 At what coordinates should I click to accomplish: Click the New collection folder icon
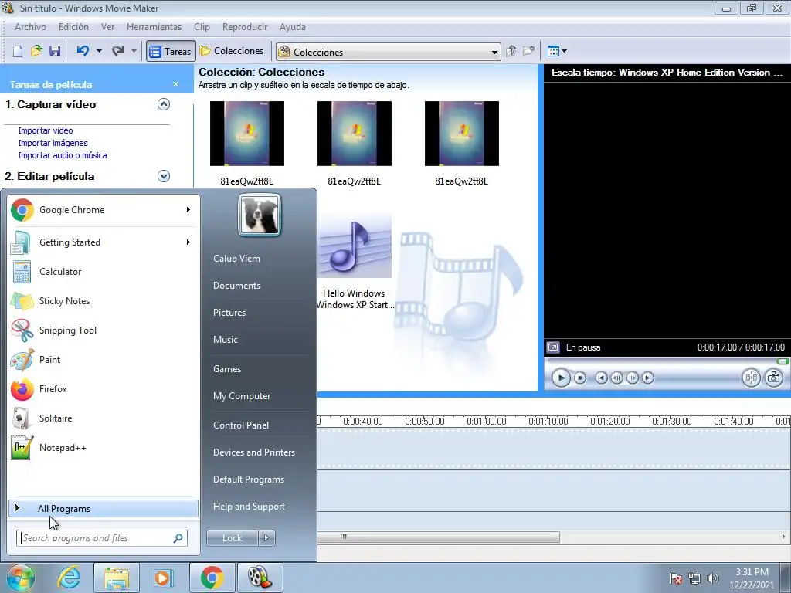(x=528, y=51)
